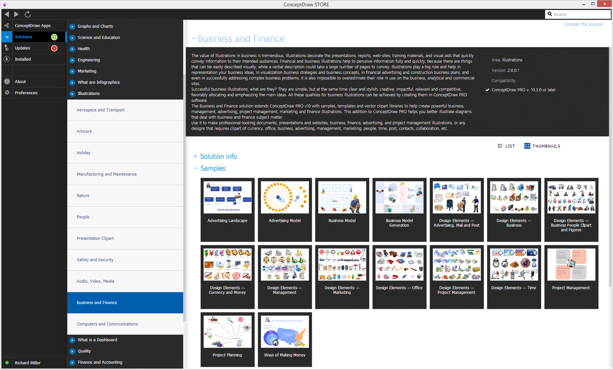Open the Business Model Generation sample
This screenshot has width=613, height=370.
coord(399,210)
